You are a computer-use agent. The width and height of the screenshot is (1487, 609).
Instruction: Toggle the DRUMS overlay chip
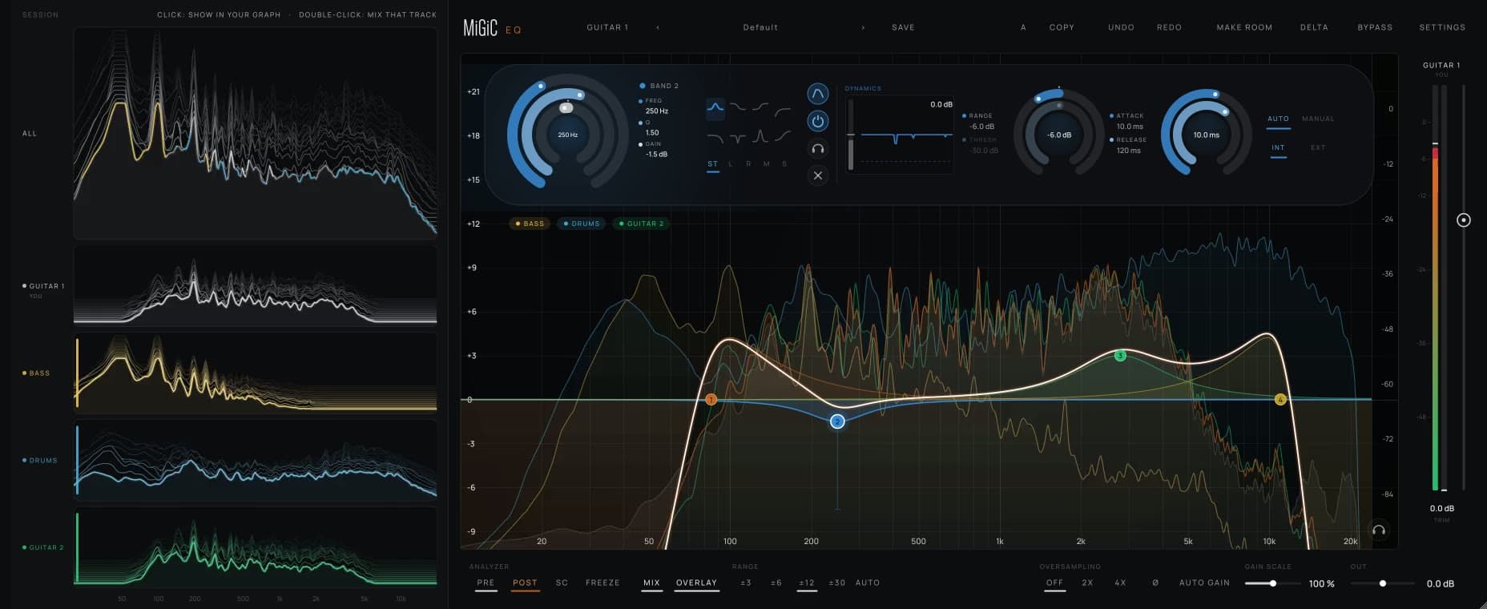point(582,224)
